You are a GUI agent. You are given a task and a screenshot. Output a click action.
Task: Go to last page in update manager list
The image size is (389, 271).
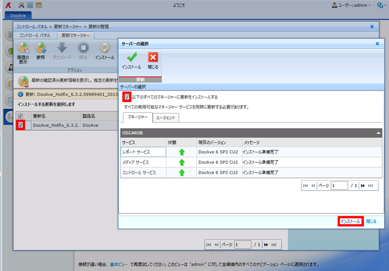coord(274,245)
